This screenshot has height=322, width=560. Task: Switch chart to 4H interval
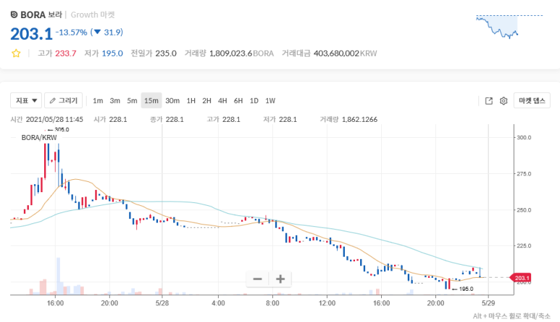click(x=222, y=101)
